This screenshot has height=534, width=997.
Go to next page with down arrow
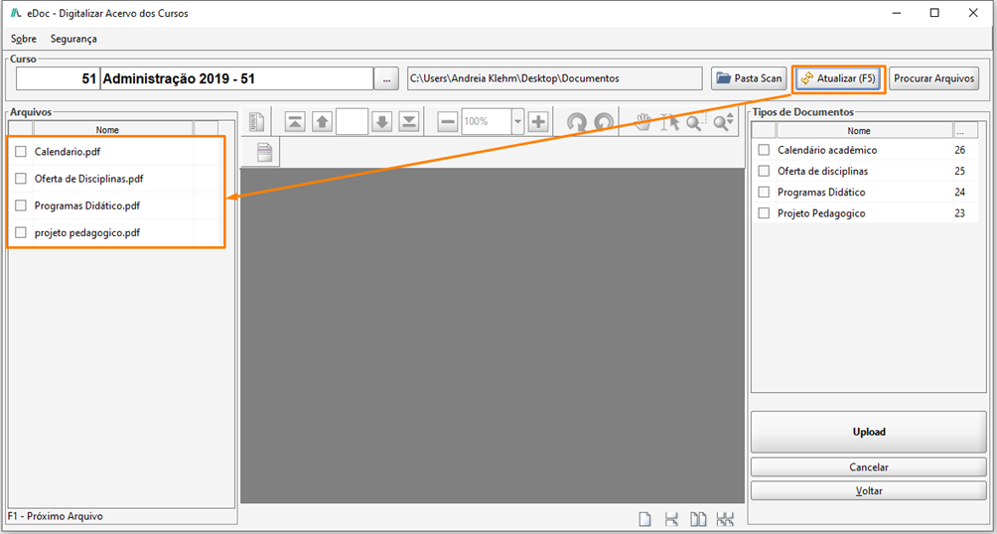[x=381, y=121]
